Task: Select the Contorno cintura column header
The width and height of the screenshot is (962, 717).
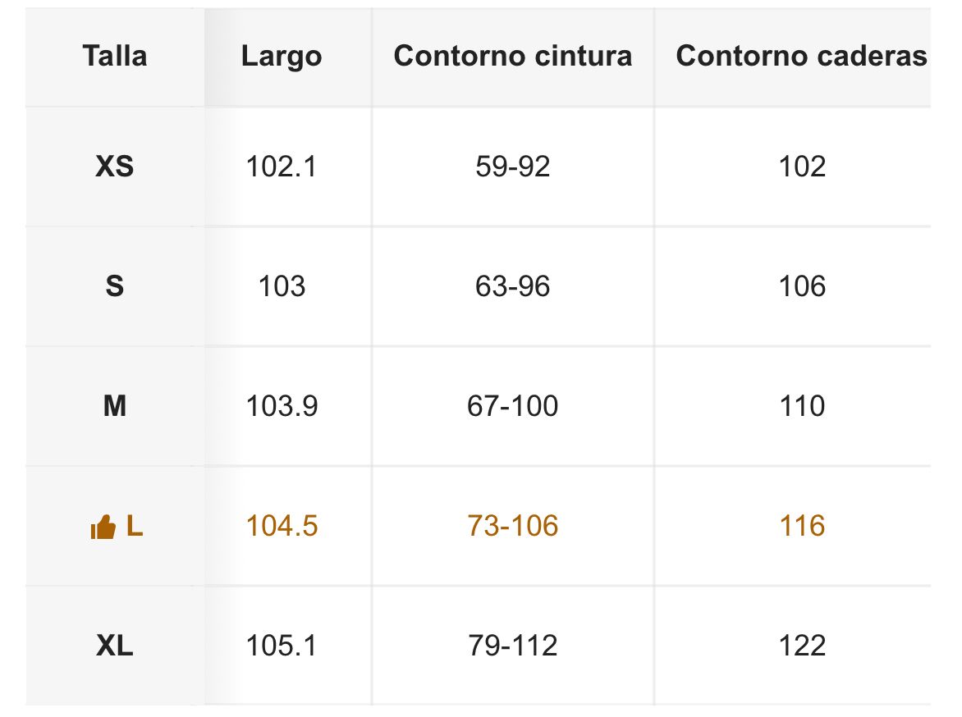Action: (513, 57)
